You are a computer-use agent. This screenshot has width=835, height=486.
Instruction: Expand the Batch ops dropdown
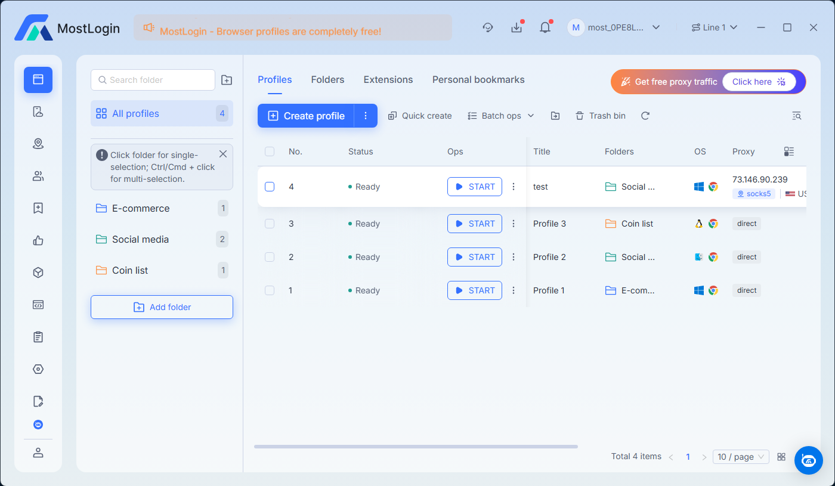501,116
